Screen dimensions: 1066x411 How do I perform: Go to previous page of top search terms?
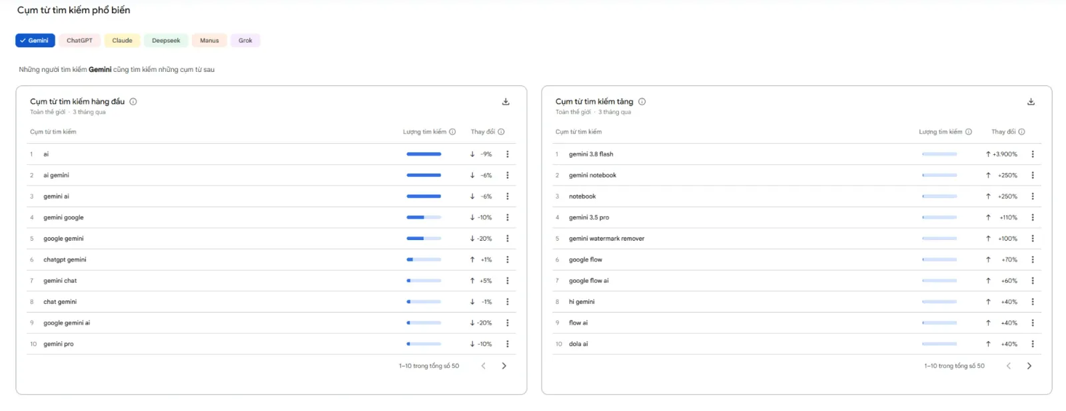[484, 366]
